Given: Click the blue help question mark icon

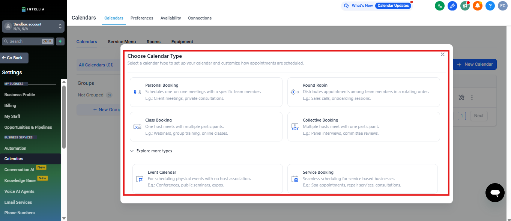Looking at the screenshot, I should (490, 6).
